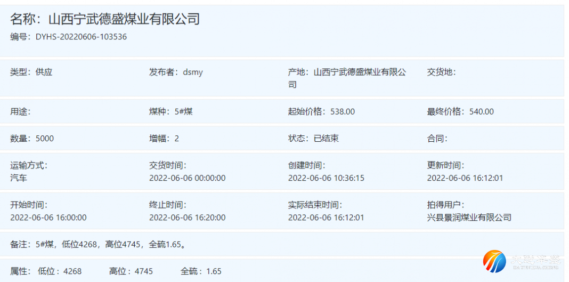Click the 发布者 value dsmy
The image size is (569, 282).
pyautogui.click(x=193, y=72)
